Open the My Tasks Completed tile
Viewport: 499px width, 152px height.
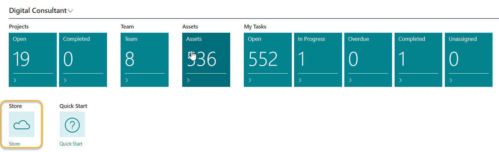419,60
